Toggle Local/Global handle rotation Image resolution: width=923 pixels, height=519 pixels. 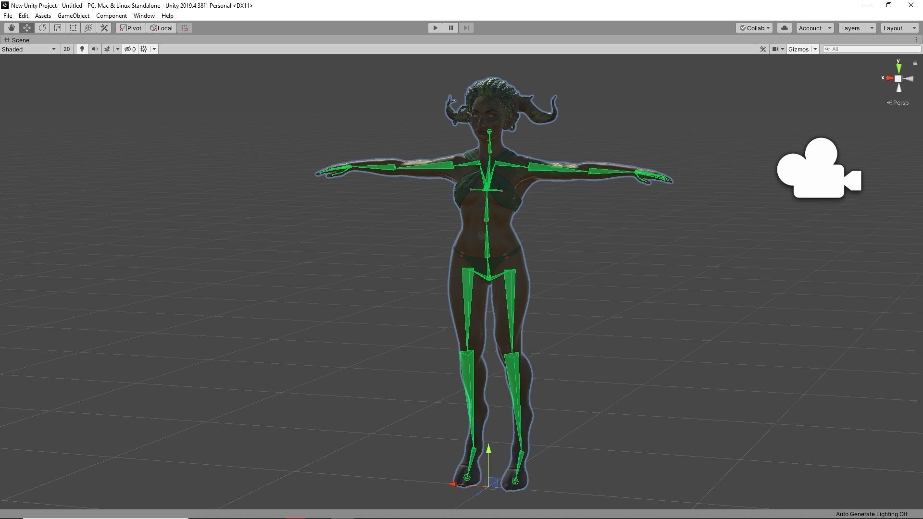point(162,28)
